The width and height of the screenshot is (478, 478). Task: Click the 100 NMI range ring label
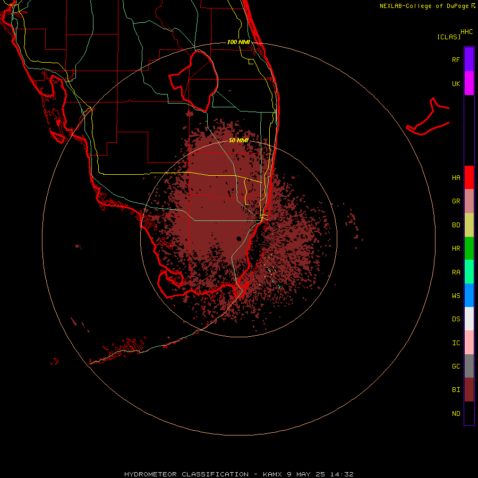(238, 42)
